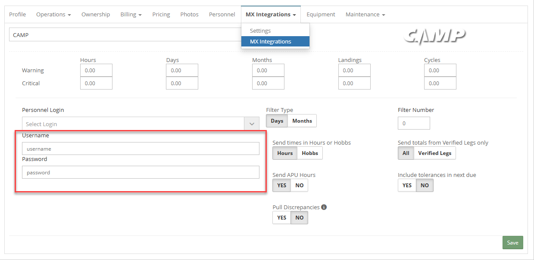Click the Critical Months field

tap(268, 83)
